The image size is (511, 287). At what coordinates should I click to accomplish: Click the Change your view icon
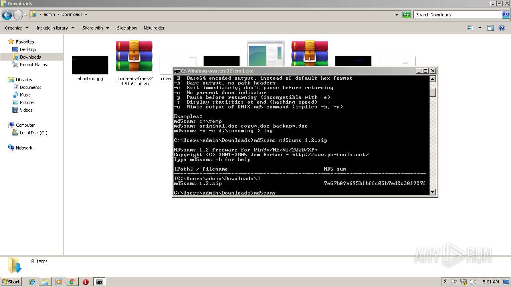pyautogui.click(x=470, y=28)
